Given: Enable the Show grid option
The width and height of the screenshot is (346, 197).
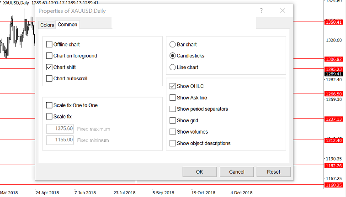Looking at the screenshot, I should (x=172, y=120).
